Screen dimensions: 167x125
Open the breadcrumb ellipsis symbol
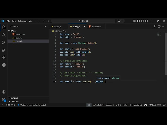pyautogui.click(x=65, y=31)
